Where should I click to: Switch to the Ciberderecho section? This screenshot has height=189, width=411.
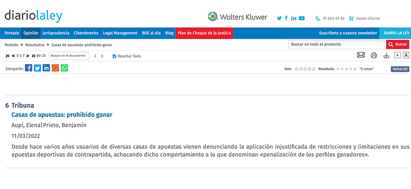(x=86, y=33)
